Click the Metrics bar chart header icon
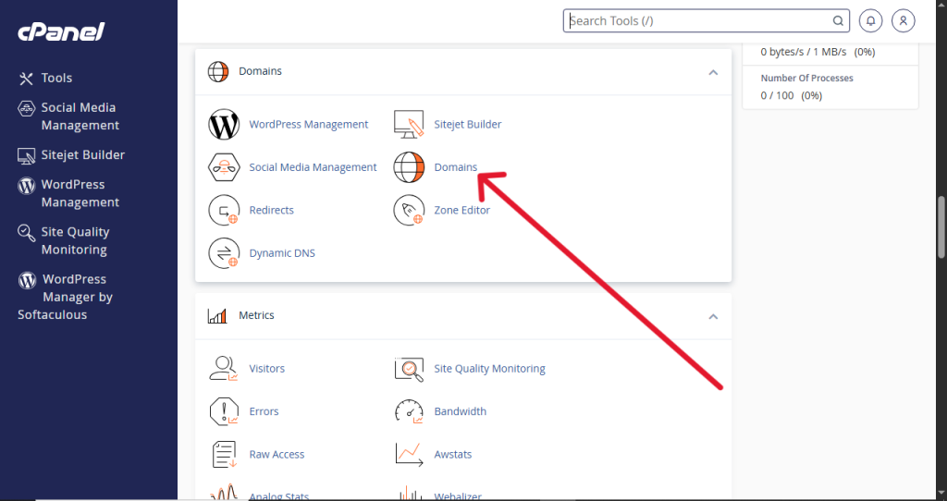The image size is (947, 501). [217, 315]
